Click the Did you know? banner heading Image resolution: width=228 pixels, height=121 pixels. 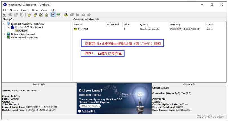click(x=91, y=90)
